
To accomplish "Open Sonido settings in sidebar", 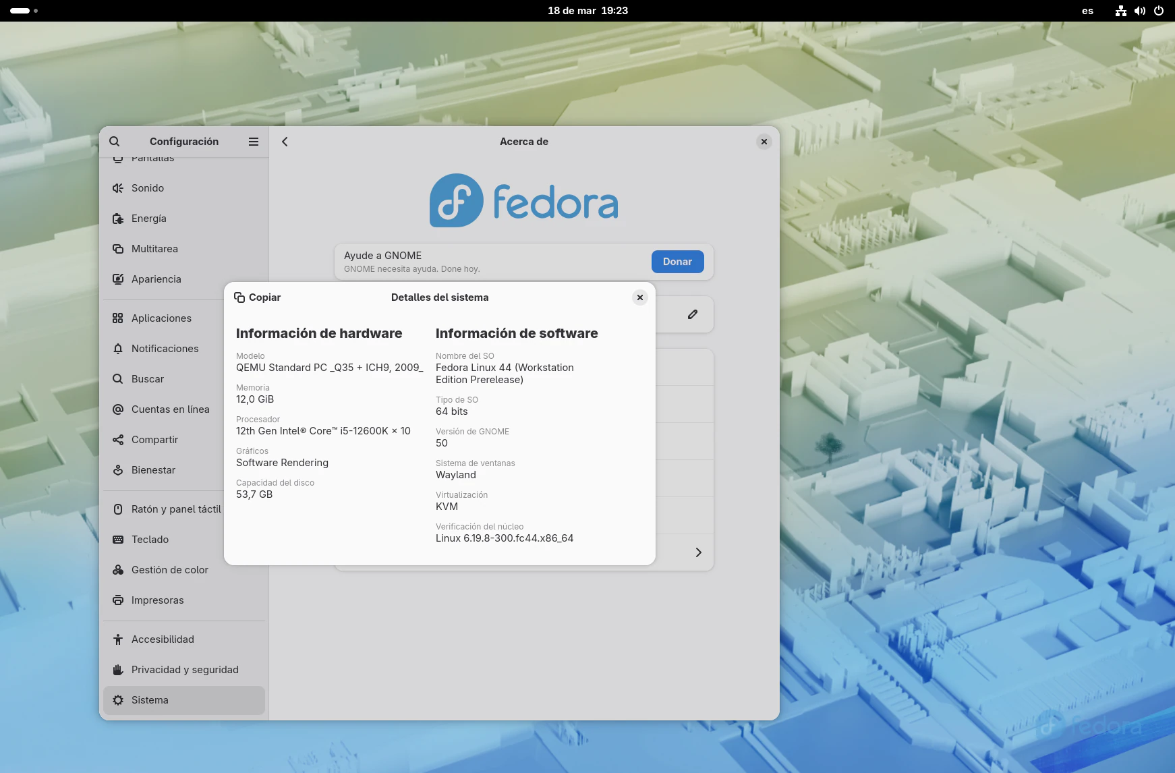I will click(148, 188).
